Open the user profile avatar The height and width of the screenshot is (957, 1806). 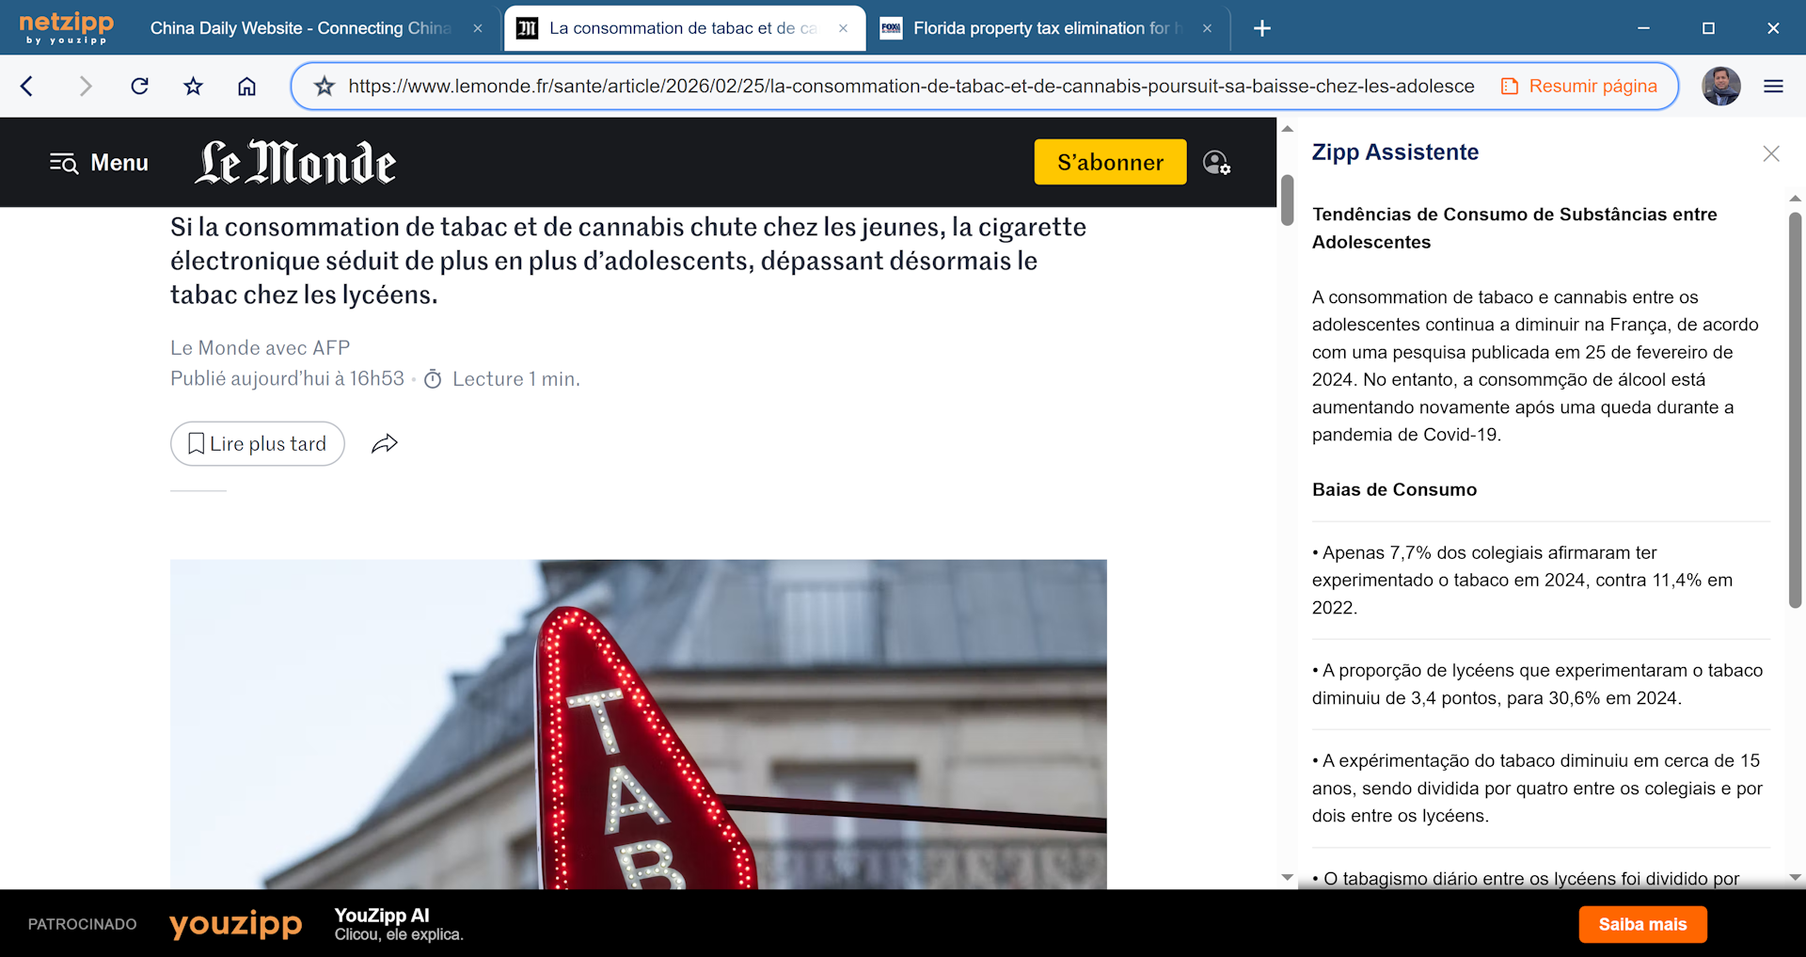(1720, 87)
